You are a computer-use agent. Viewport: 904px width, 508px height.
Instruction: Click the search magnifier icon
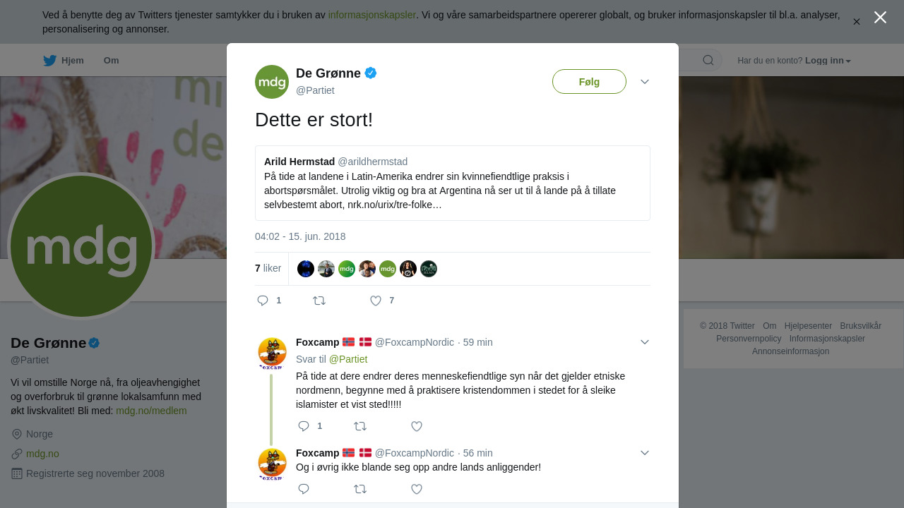click(708, 60)
